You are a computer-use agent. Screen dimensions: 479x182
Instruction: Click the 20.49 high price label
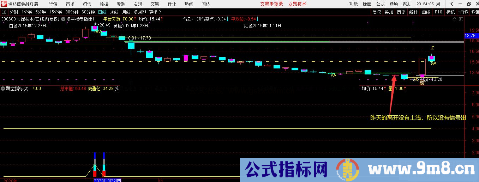click(105, 25)
